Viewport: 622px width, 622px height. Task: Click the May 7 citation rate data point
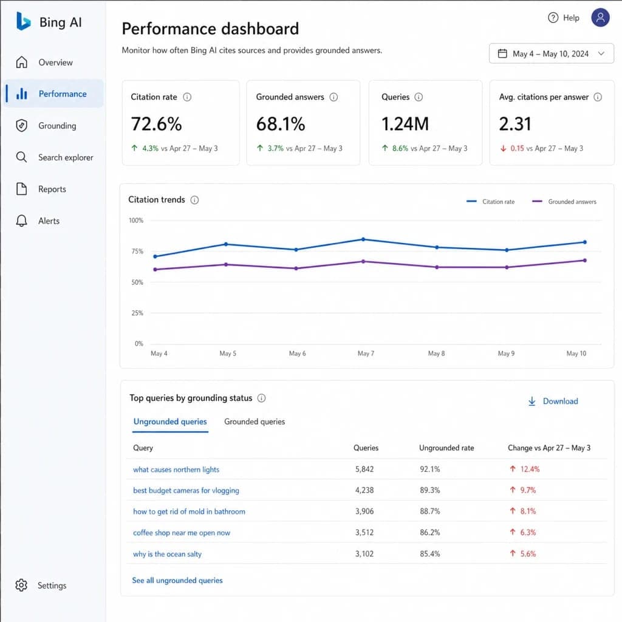(363, 239)
